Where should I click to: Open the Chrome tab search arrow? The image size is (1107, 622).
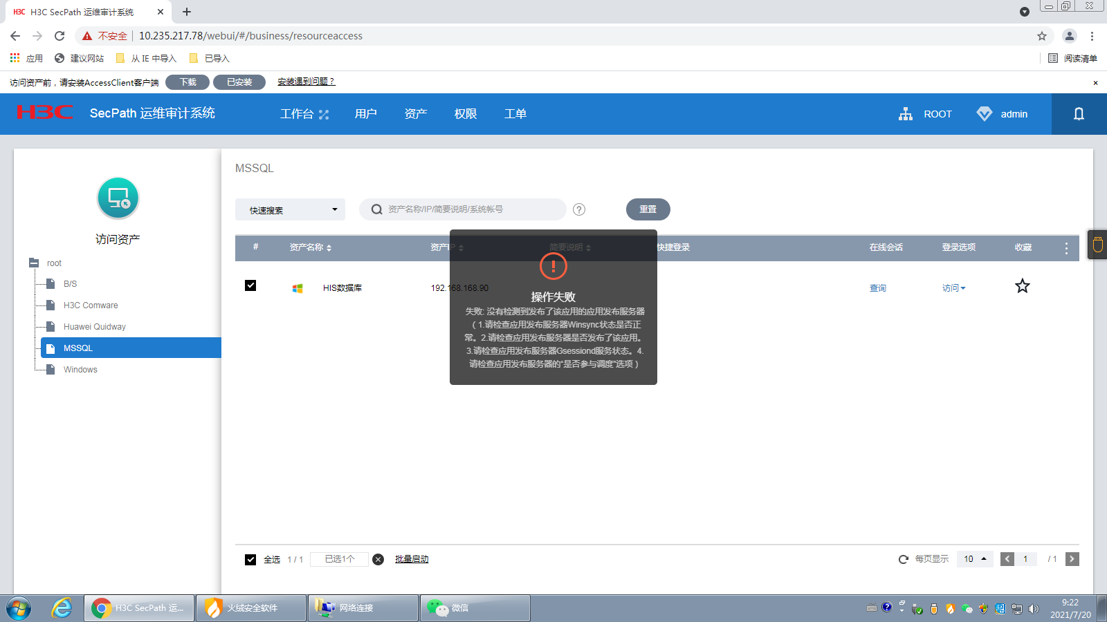pyautogui.click(x=1025, y=12)
